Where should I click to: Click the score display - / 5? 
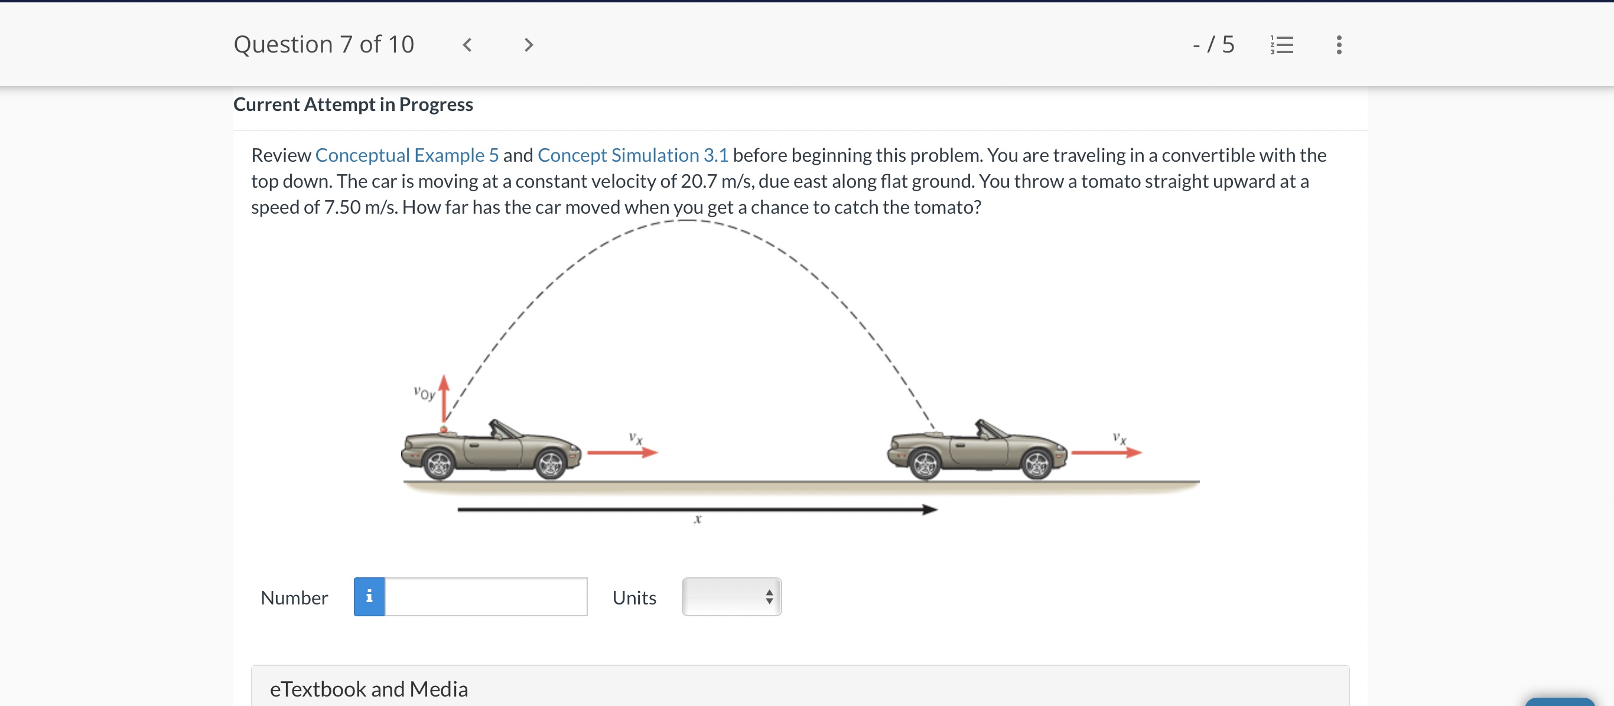coord(1213,45)
